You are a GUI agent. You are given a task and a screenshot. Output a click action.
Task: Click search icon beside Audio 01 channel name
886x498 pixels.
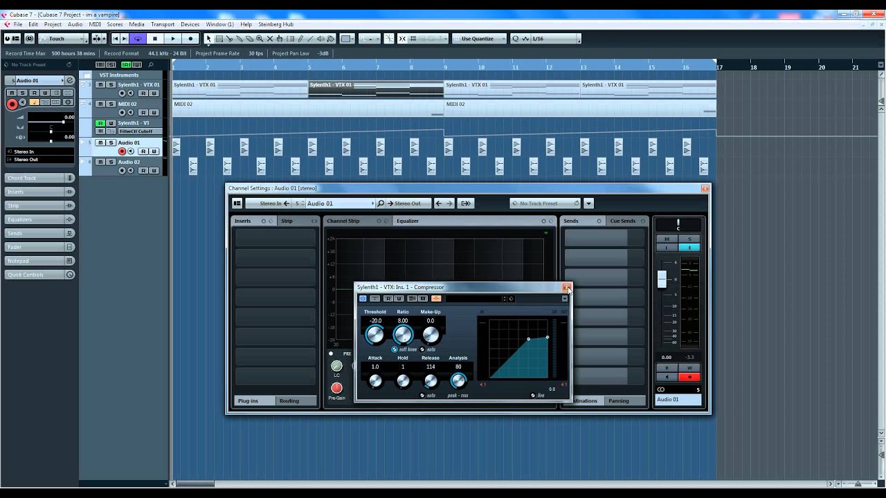point(381,203)
